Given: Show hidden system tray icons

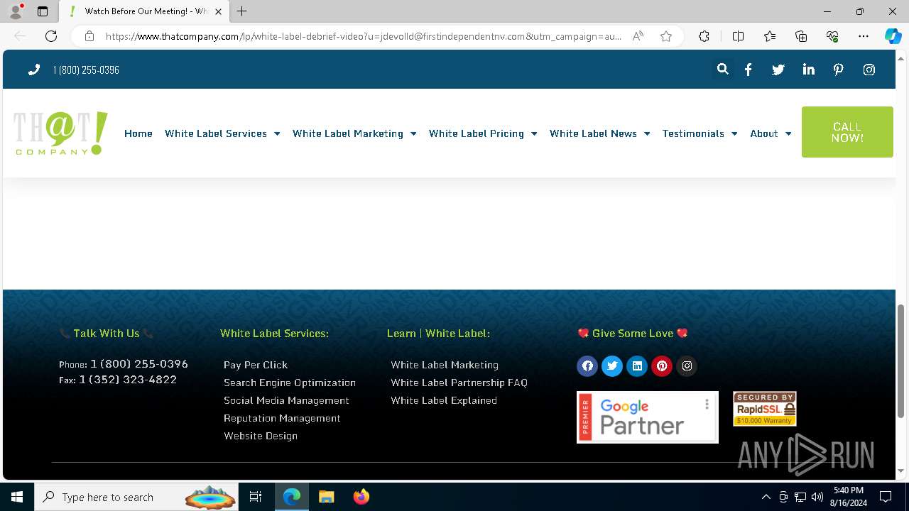Looking at the screenshot, I should point(766,497).
